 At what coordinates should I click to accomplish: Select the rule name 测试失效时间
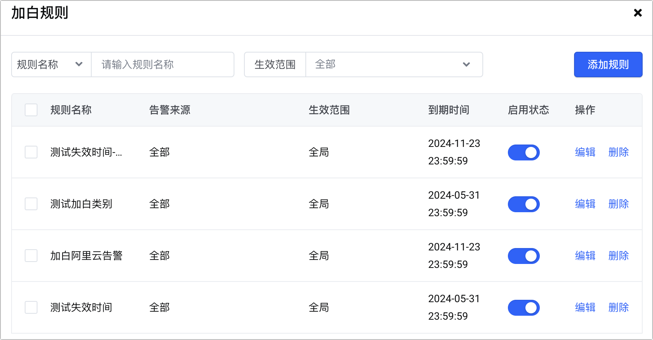click(81, 307)
